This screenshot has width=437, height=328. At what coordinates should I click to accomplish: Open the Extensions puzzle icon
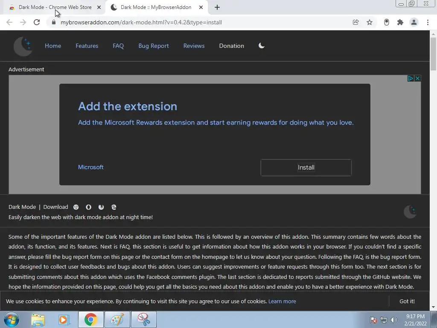400,22
